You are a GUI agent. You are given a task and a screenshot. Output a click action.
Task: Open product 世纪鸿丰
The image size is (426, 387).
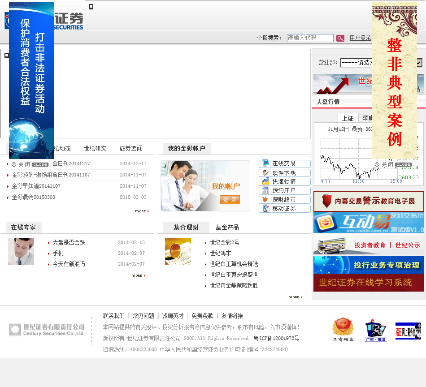coord(220,253)
